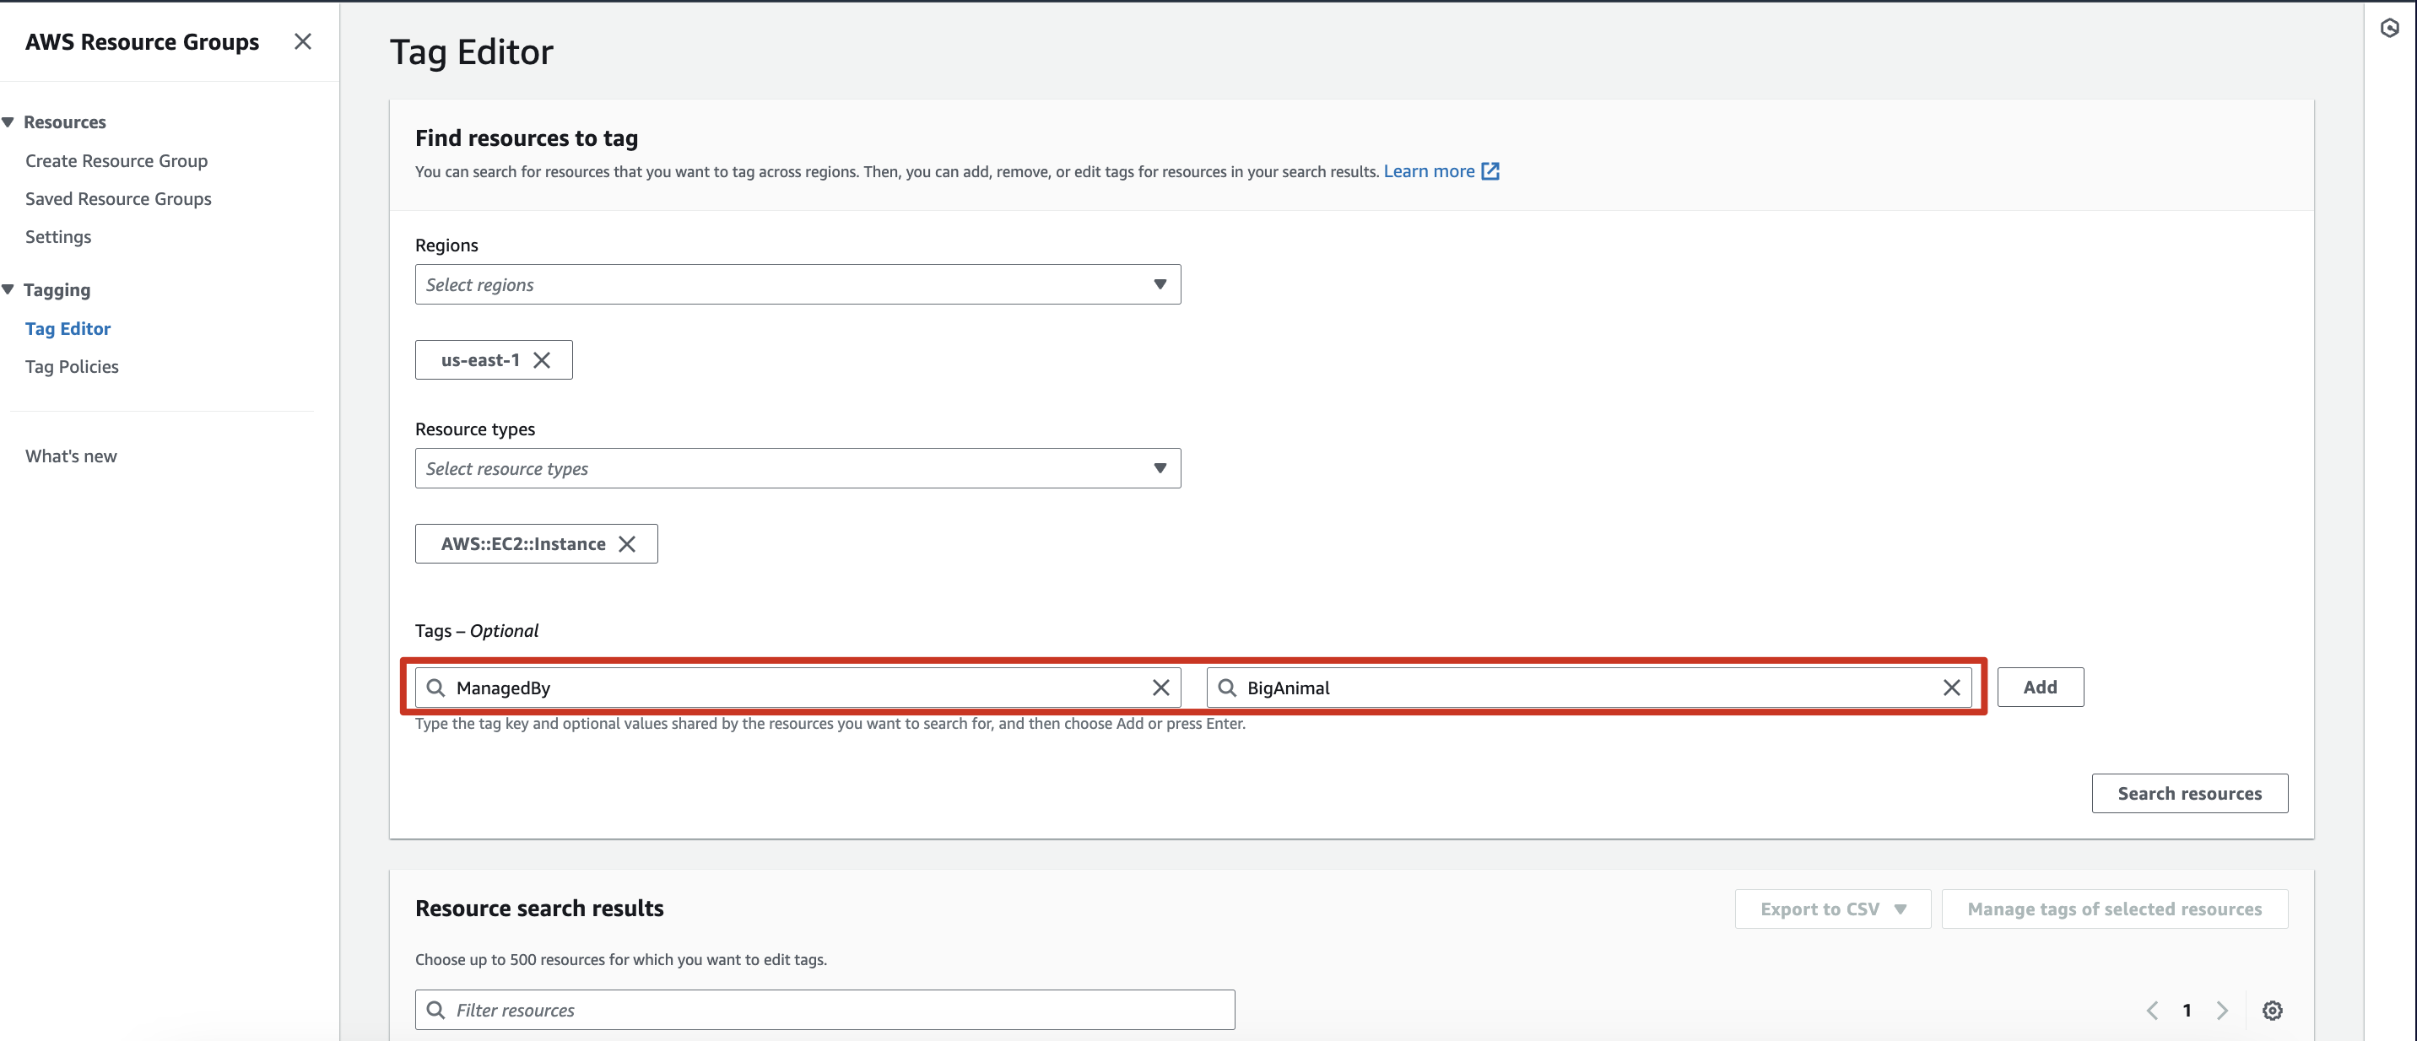Click the Filter resources search box
The image size is (2417, 1041).
pyautogui.click(x=825, y=1010)
